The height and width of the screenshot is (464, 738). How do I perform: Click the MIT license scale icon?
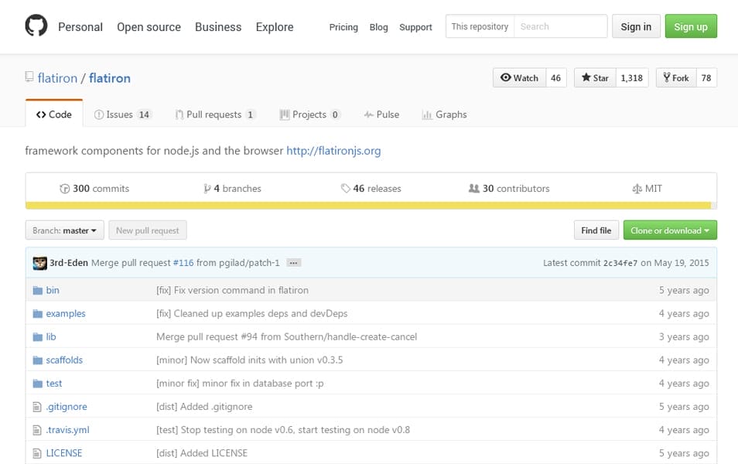pyautogui.click(x=637, y=189)
